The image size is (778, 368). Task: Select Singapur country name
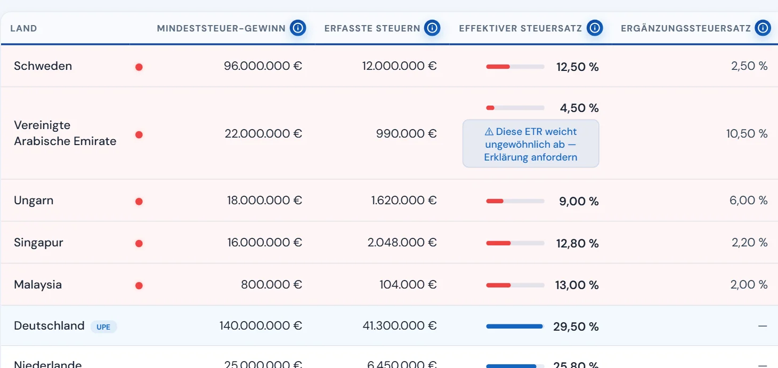38,243
